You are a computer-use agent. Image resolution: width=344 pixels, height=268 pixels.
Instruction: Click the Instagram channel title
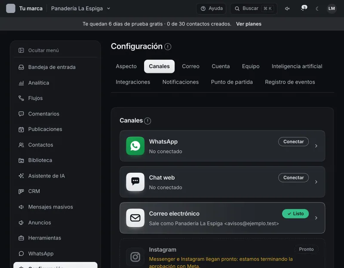click(163, 250)
